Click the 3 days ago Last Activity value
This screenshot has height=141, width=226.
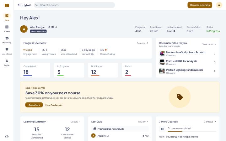88,50
